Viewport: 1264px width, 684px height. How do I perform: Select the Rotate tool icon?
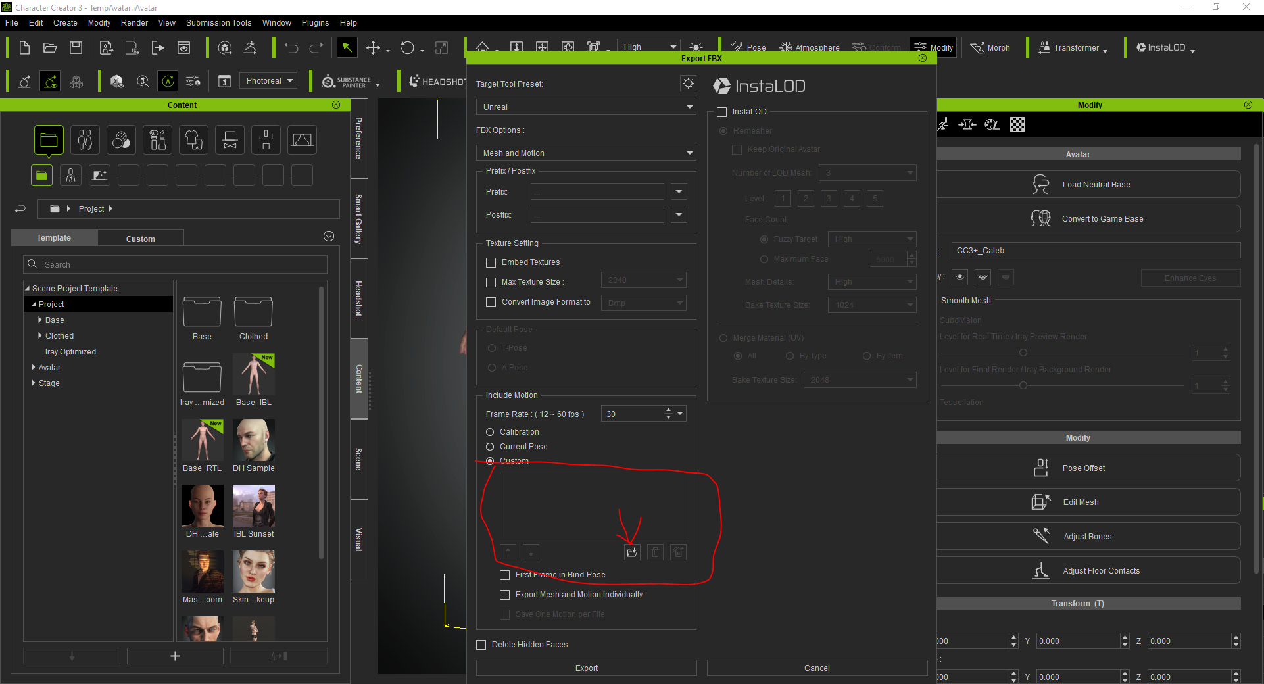click(x=407, y=47)
